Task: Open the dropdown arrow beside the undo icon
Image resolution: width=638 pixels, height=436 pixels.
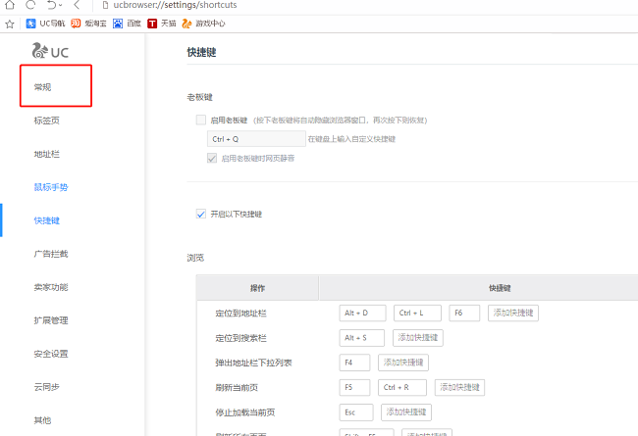Action: pyautogui.click(x=61, y=5)
